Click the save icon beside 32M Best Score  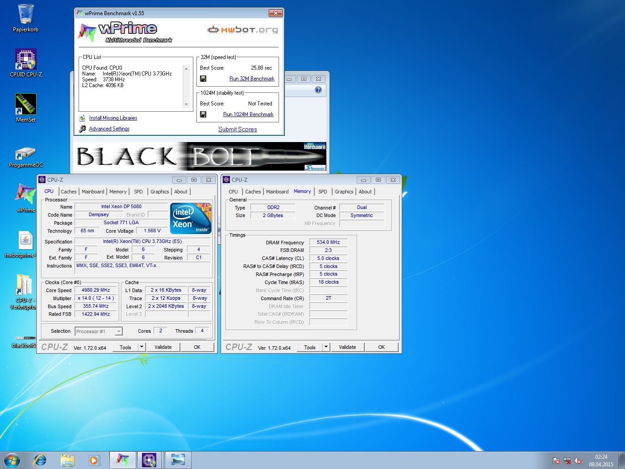tap(203, 79)
